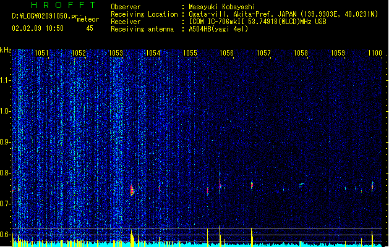Viewport: 389px width, 247px height.
Task: Click the 1.0 frequency axis label
Action: tap(5, 111)
